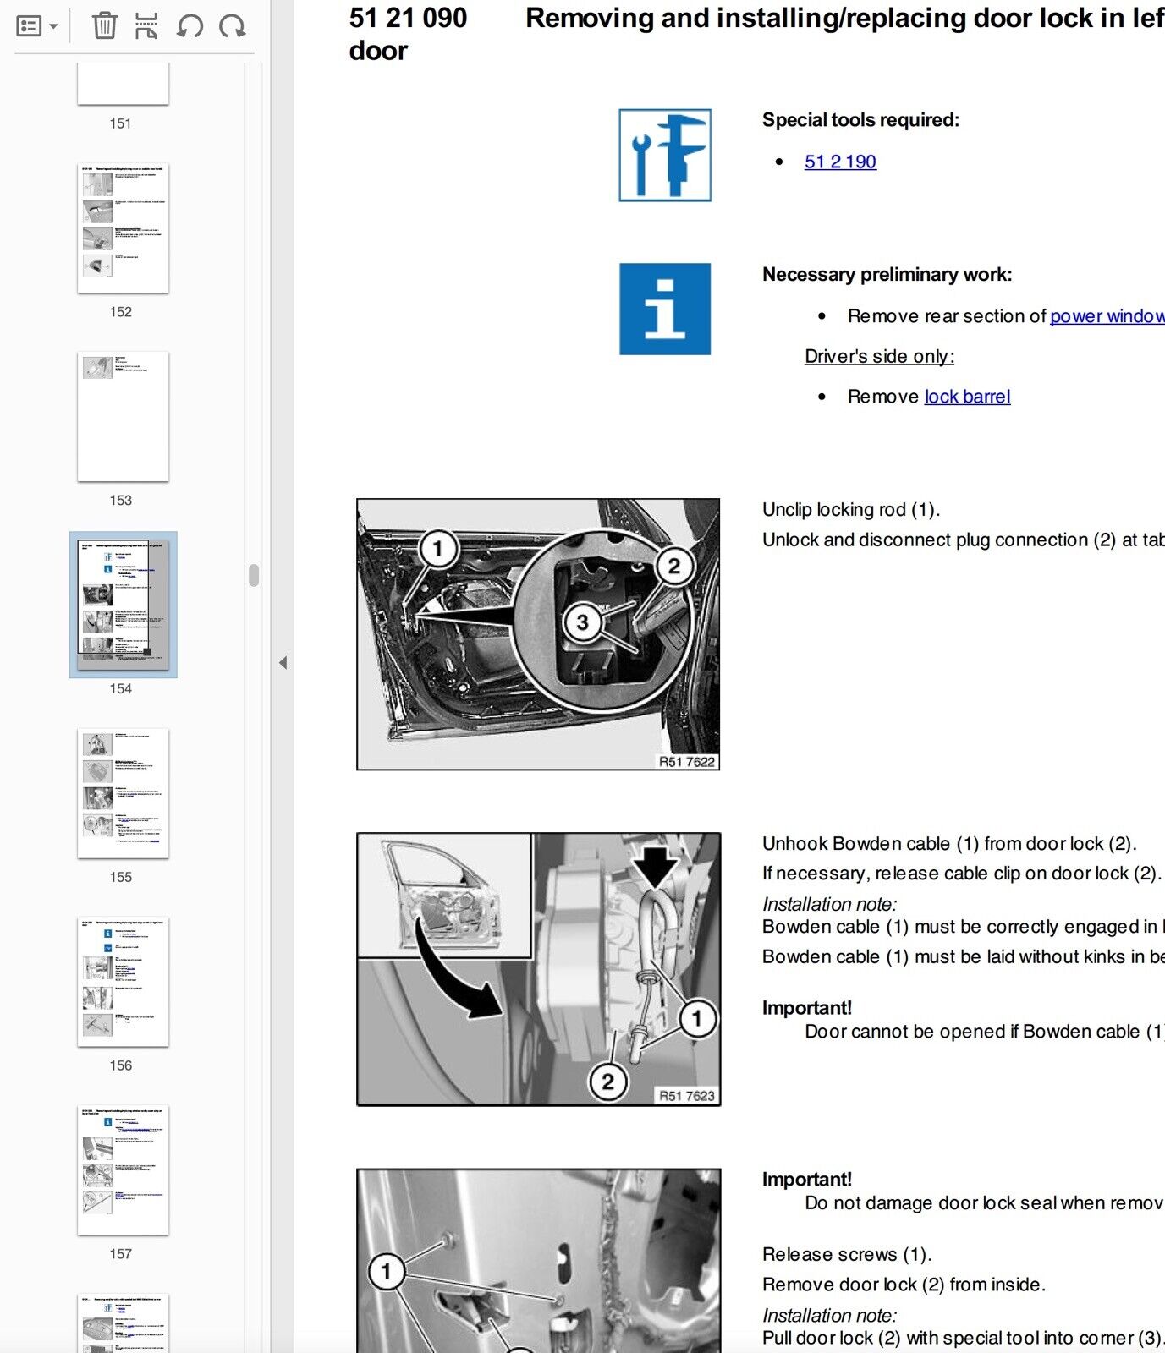This screenshot has width=1165, height=1353.
Task: Open the thumbnail options menu dropdown
Action: 36,26
